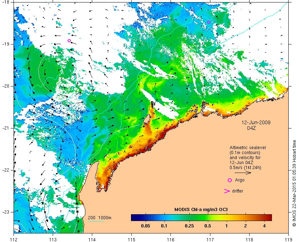This screenshot has height=242, width=299.
Task: Click the colorbar tick label '0.05'
Action: click(x=145, y=226)
